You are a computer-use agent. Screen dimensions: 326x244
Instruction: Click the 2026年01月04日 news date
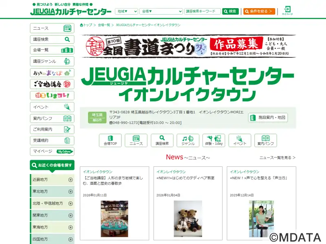[x=168, y=195]
